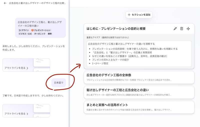Click the 日本語で chat message bubble
This screenshot has width=200, height=127.
click(59, 83)
